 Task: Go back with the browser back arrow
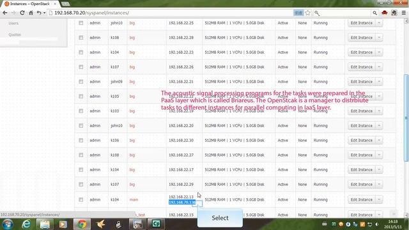point(5,13)
